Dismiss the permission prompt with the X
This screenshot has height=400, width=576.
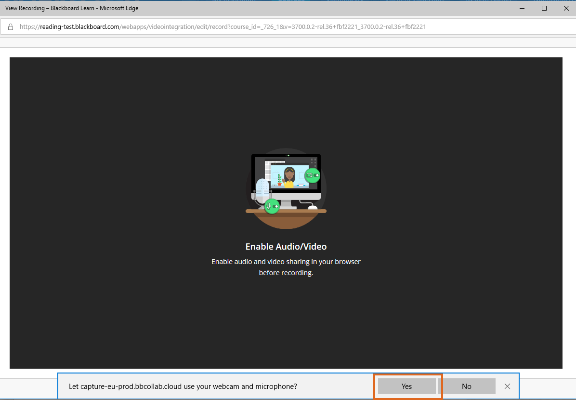(x=507, y=386)
